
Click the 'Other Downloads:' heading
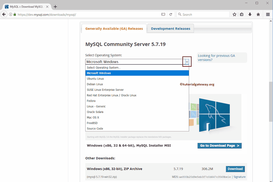pyautogui.click(x=100, y=158)
